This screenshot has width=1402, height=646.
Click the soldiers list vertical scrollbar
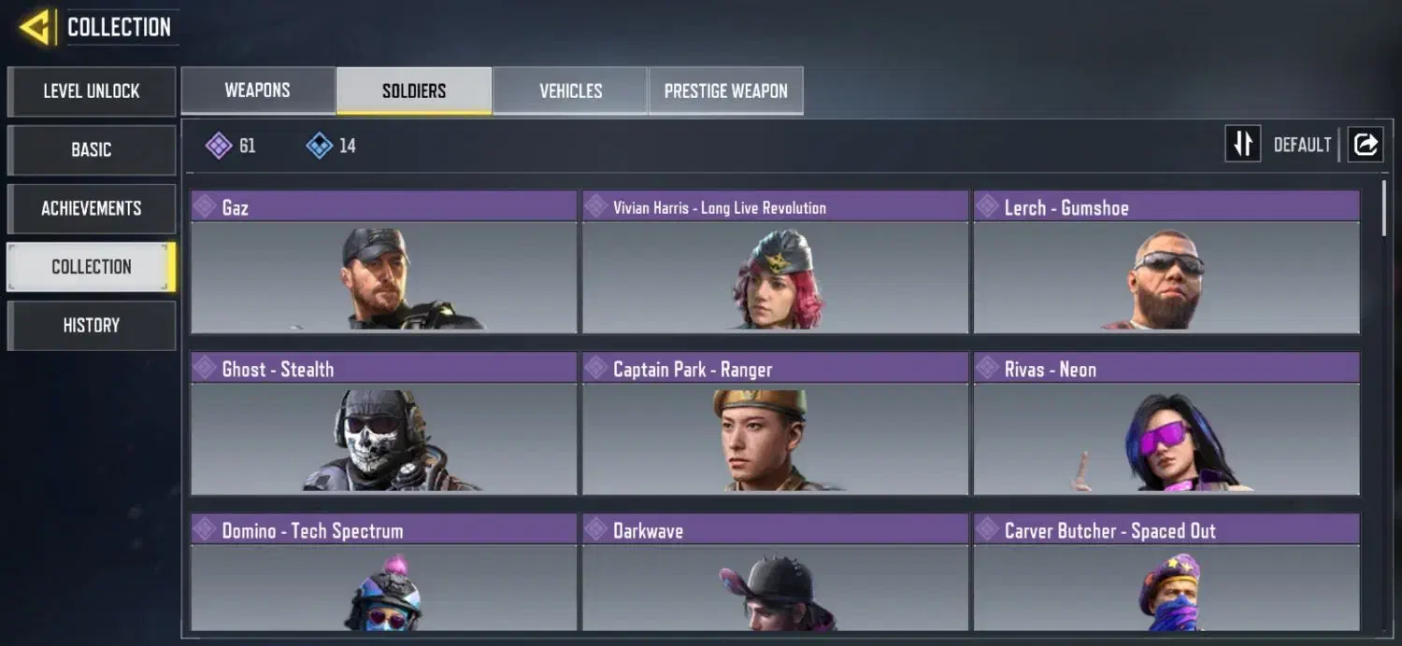pyautogui.click(x=1384, y=207)
